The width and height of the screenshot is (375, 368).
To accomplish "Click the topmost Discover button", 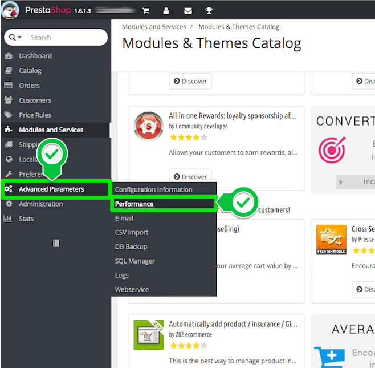I will (190, 81).
